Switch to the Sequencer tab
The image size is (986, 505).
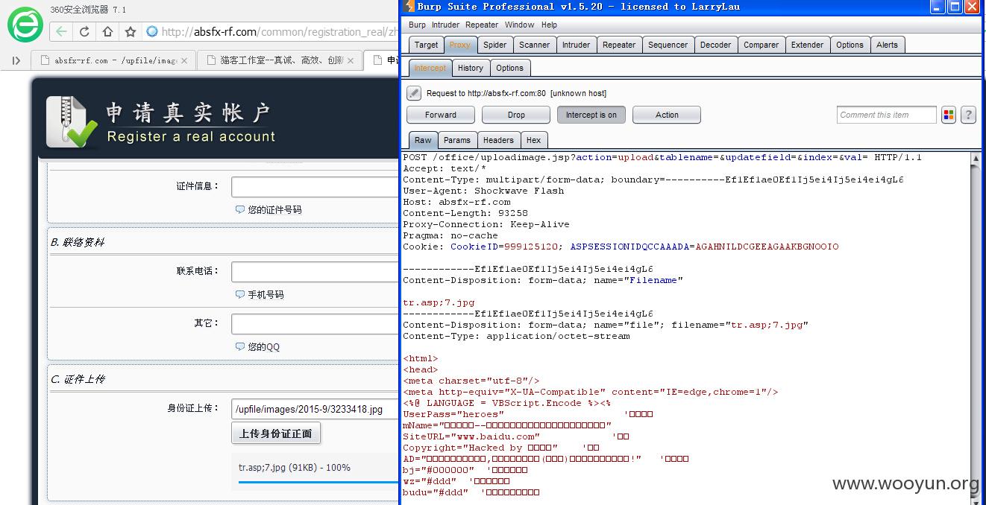668,45
